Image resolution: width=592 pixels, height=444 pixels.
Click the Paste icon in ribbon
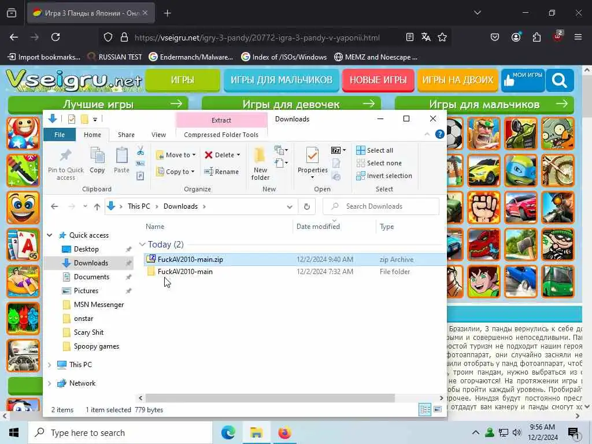121,156
